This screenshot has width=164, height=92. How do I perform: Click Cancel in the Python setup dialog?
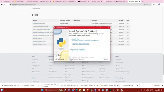(106, 59)
